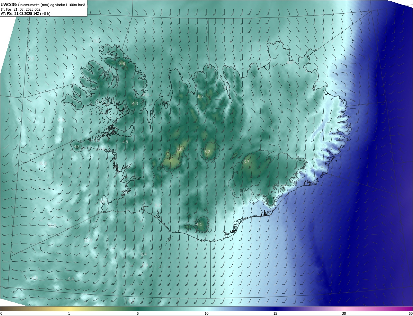Click the 3.8 precipitation value label

[x=122, y=64]
